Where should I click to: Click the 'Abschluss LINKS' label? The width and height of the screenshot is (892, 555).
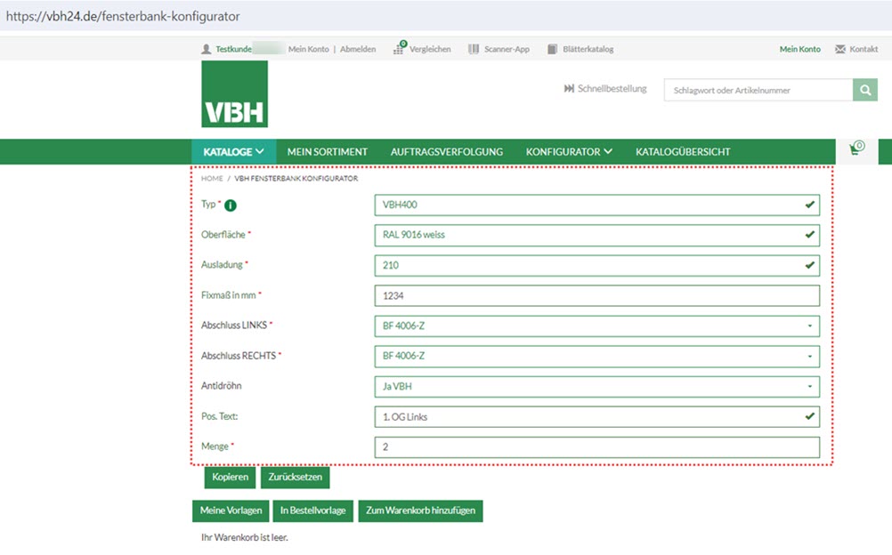tap(234, 326)
